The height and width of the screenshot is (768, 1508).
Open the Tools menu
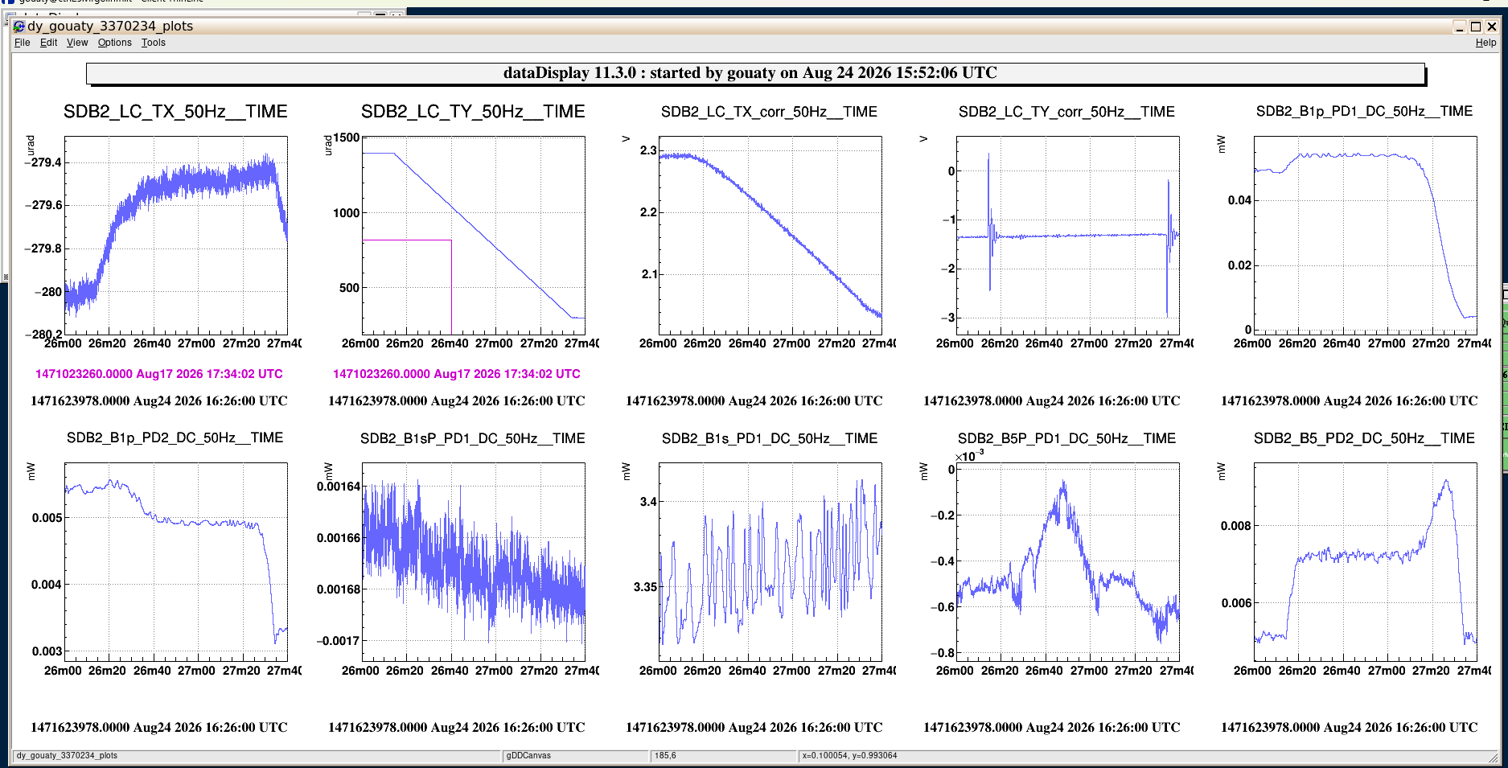pyautogui.click(x=153, y=43)
